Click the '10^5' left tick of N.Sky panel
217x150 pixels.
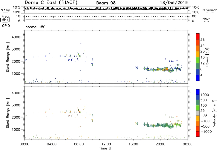pyautogui.click(x=17, y=7)
